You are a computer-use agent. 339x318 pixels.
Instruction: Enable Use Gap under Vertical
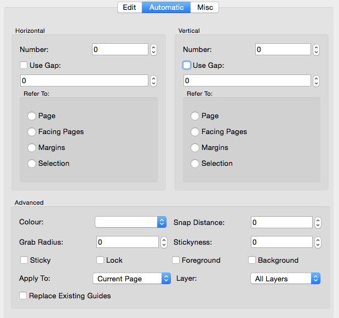[x=187, y=66]
